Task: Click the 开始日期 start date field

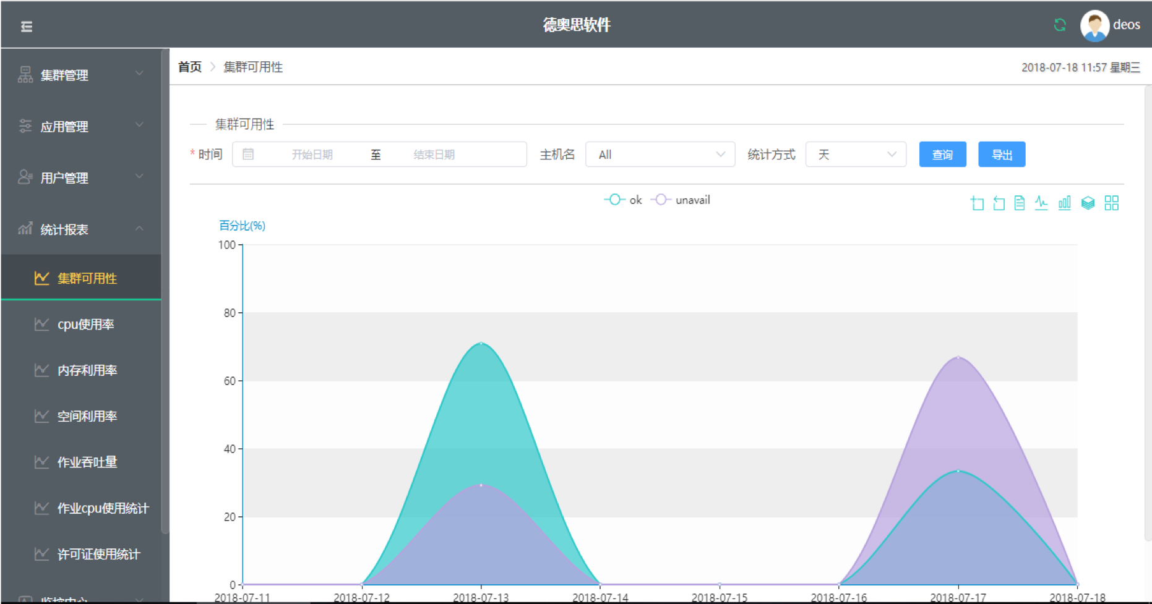Action: (x=312, y=155)
